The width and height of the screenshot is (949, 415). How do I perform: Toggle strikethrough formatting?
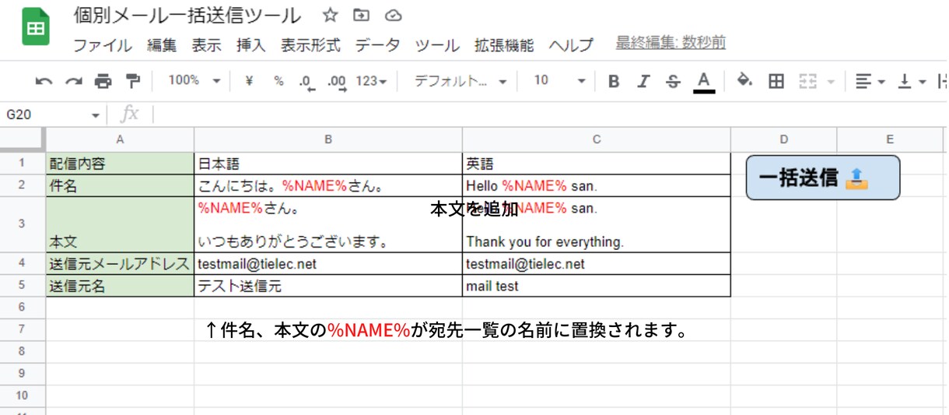[x=673, y=81]
